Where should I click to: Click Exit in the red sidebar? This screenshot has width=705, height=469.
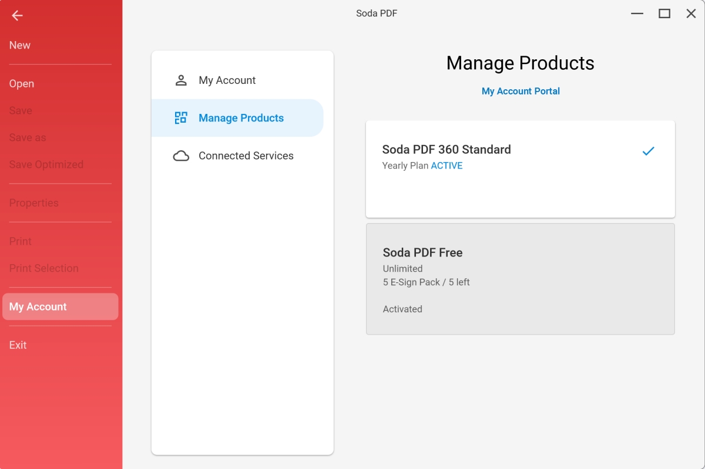click(18, 345)
